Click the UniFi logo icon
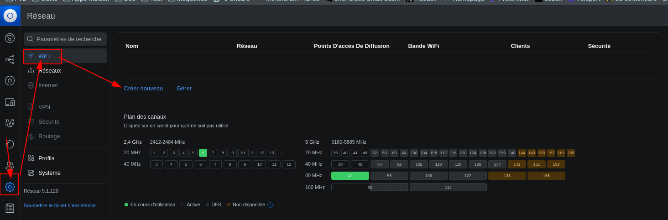 point(10,16)
